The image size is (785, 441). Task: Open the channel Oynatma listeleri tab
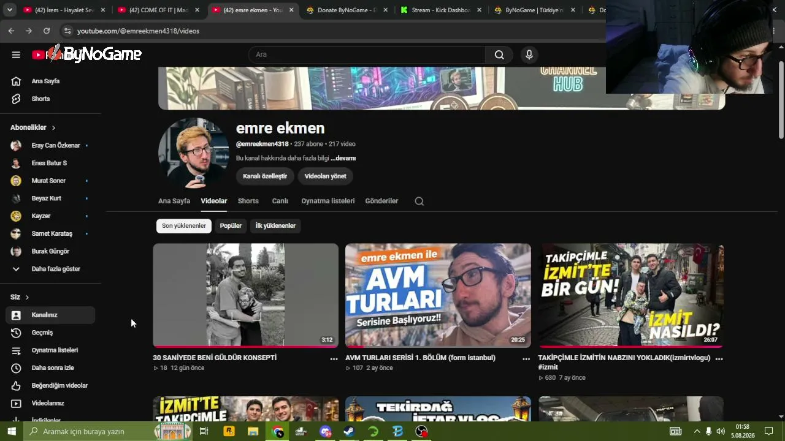pyautogui.click(x=328, y=201)
